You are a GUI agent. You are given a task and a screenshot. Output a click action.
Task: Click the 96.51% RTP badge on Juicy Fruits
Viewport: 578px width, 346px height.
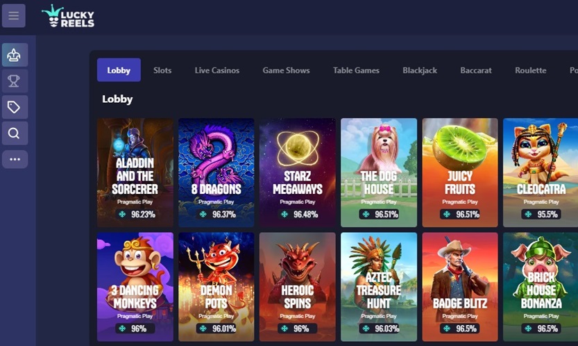(460, 214)
